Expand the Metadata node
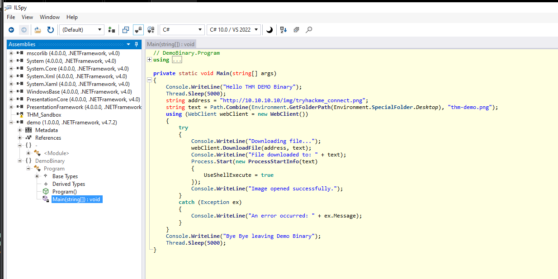Screen dimensions: 558x279 pyautogui.click(x=20, y=130)
